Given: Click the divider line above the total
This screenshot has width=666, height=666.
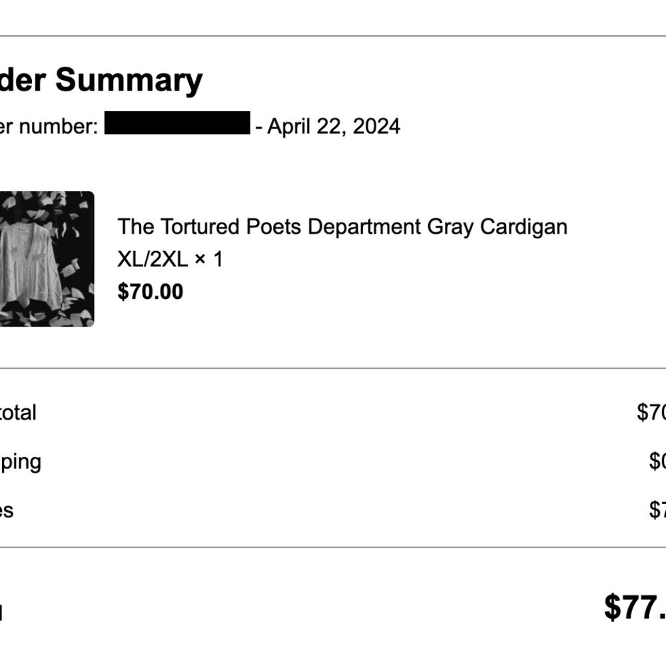Looking at the screenshot, I should (333, 547).
